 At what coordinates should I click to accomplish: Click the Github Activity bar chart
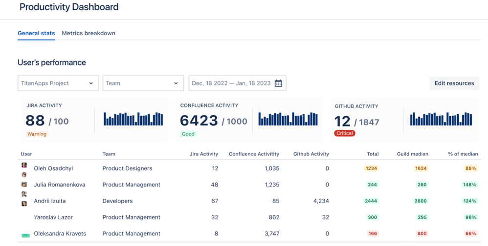pos(441,119)
